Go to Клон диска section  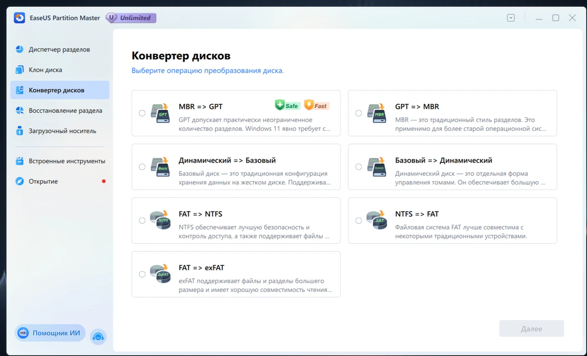point(60,70)
